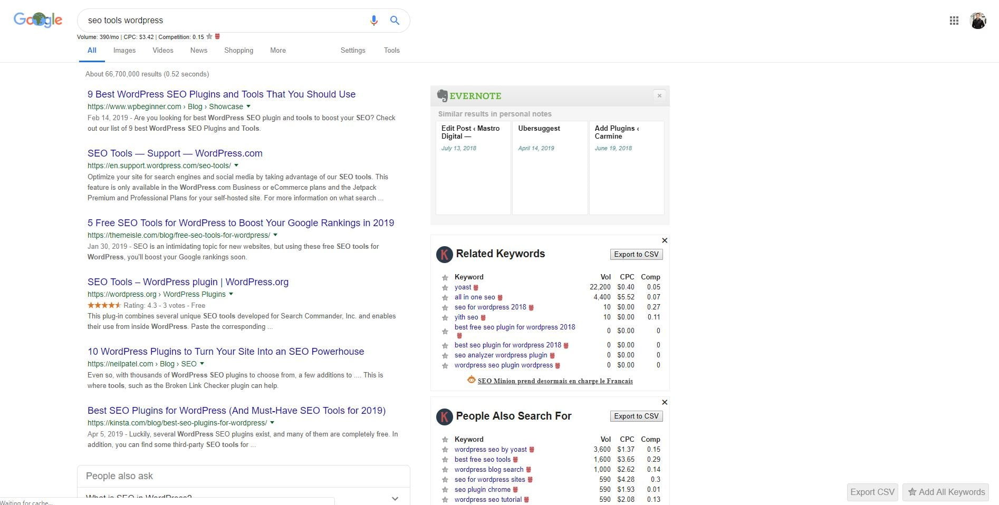The width and height of the screenshot is (999, 505).
Task: Open the Google account avatar
Action: tap(978, 21)
